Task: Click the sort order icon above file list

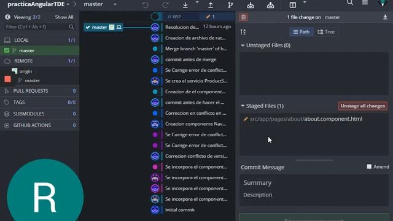Action: point(243,32)
